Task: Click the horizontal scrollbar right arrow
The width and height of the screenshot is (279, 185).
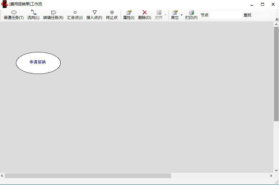Action: 271,176
